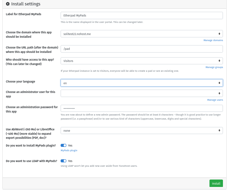Screen dimensions: 229x192
Task: Focus the administration password field
Action: coord(142,108)
